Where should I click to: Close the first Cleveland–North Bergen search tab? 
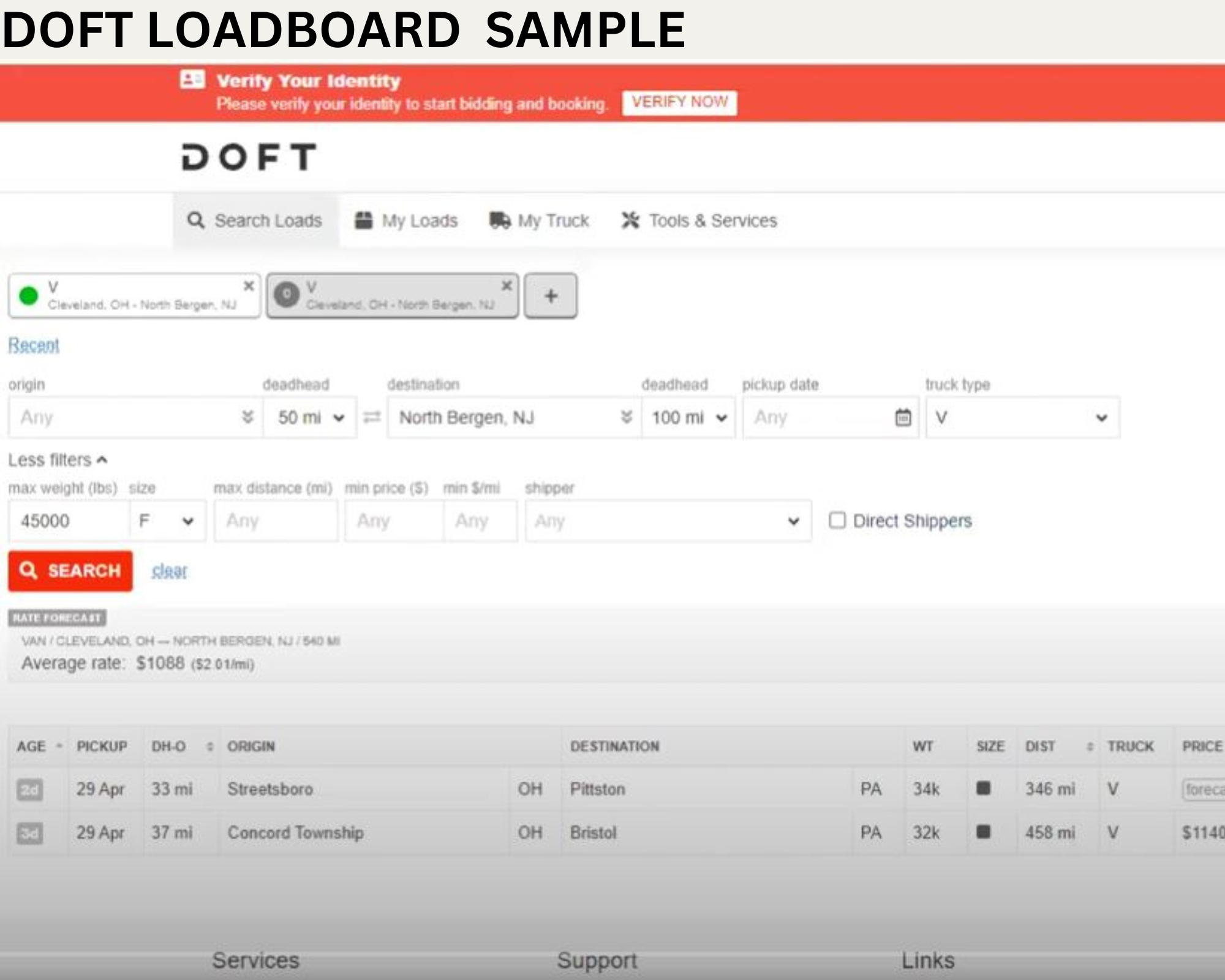click(x=249, y=286)
